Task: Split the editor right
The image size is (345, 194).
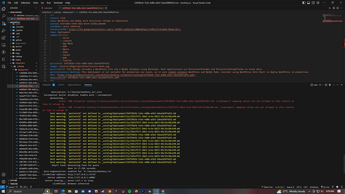Action: pyautogui.click(x=337, y=8)
